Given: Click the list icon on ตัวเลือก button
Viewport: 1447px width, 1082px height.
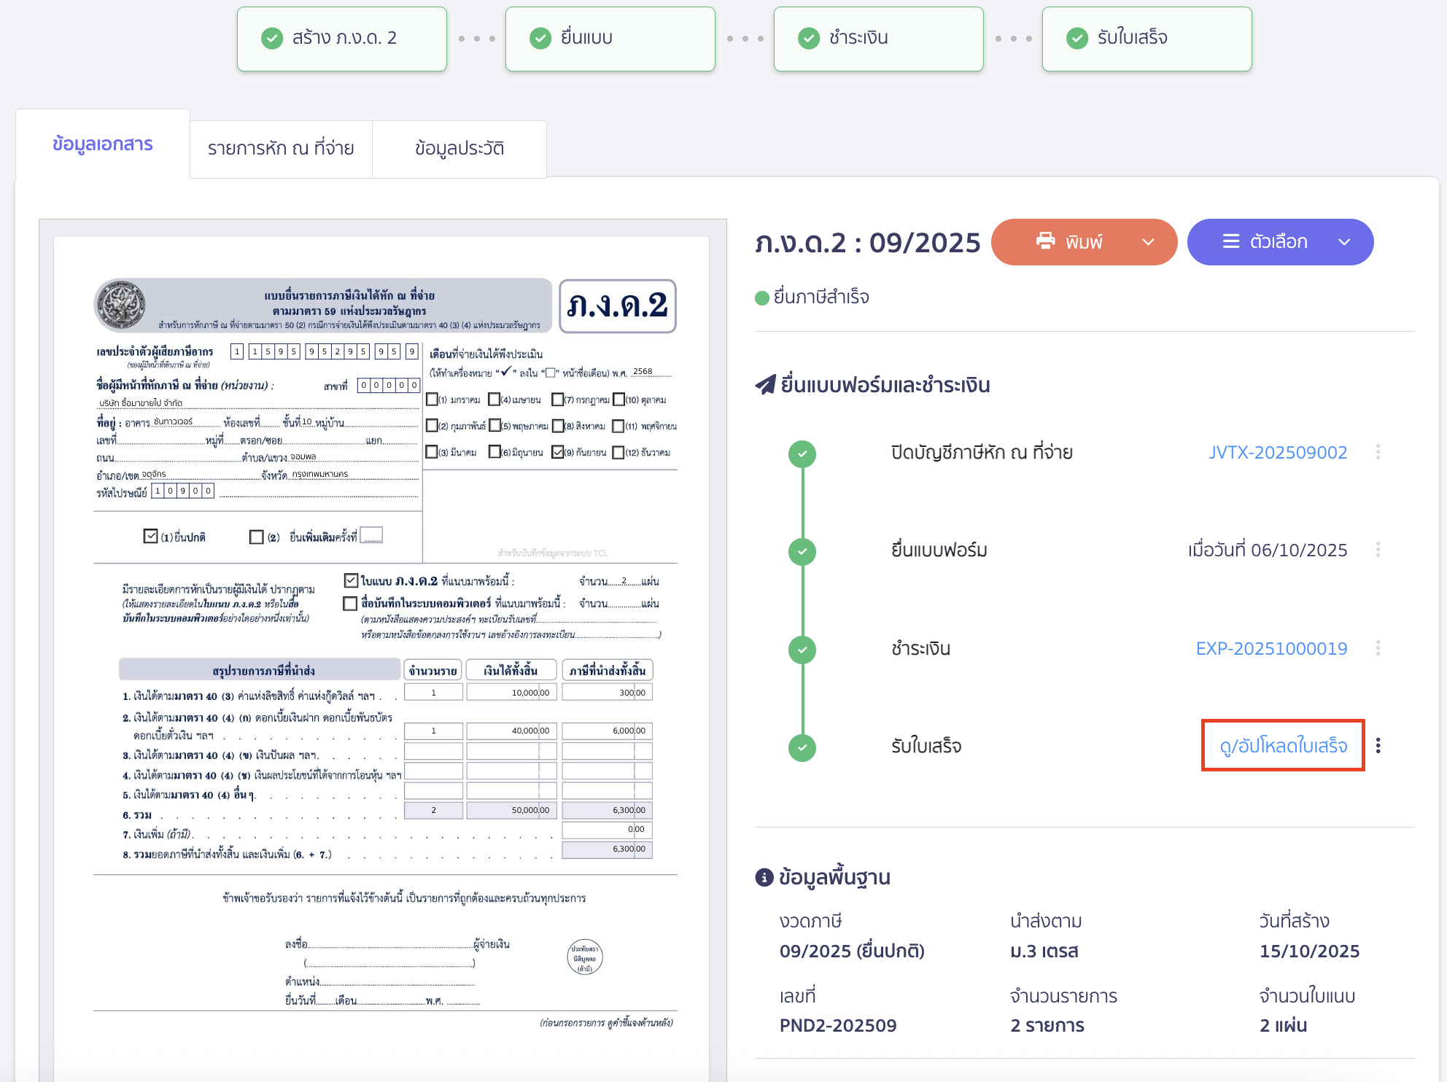Looking at the screenshot, I should coord(1230,241).
